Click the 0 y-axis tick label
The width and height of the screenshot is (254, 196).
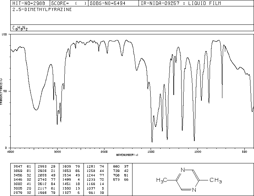[x=6, y=148]
